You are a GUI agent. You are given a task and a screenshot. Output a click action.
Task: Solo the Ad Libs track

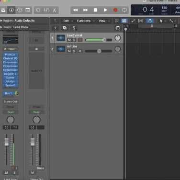click(x=74, y=51)
